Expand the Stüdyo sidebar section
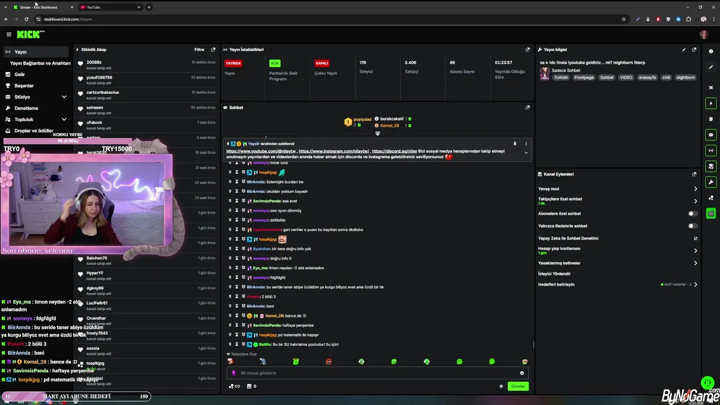The width and height of the screenshot is (720, 405). tap(64, 97)
